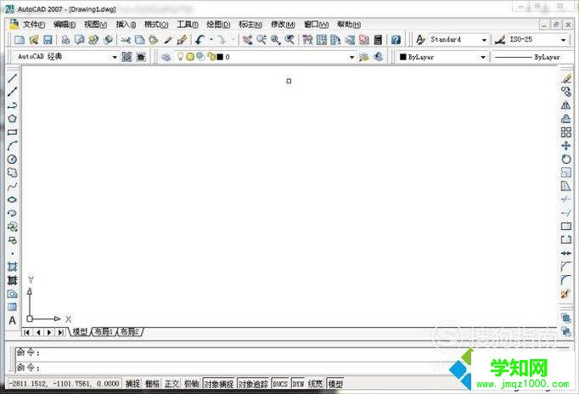Screen dimensions: 579x394
Task: Select the Polyline draw tool
Action: coord(12,105)
